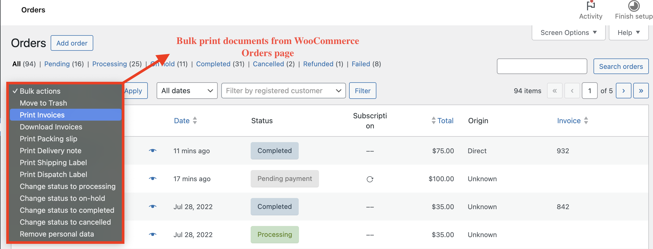This screenshot has width=653, height=249.
Task: Preview the $35.00 Completed order
Action: (153, 207)
